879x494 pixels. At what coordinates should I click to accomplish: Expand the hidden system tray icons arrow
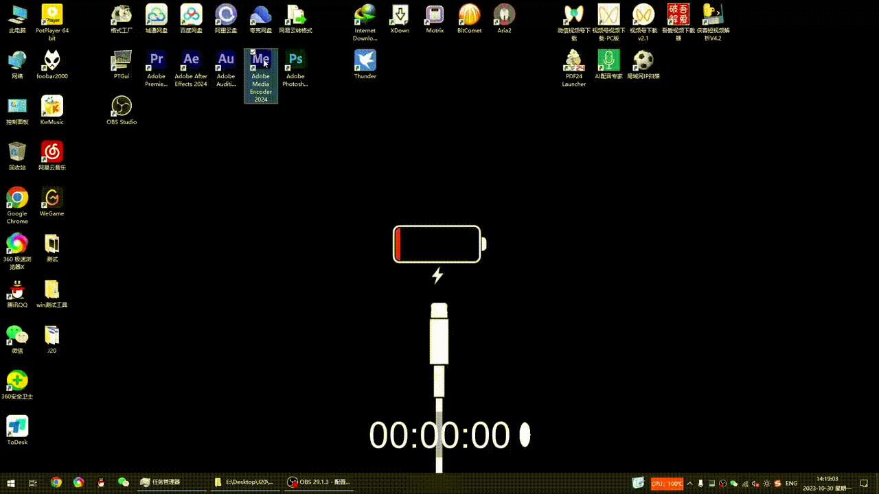click(x=689, y=483)
